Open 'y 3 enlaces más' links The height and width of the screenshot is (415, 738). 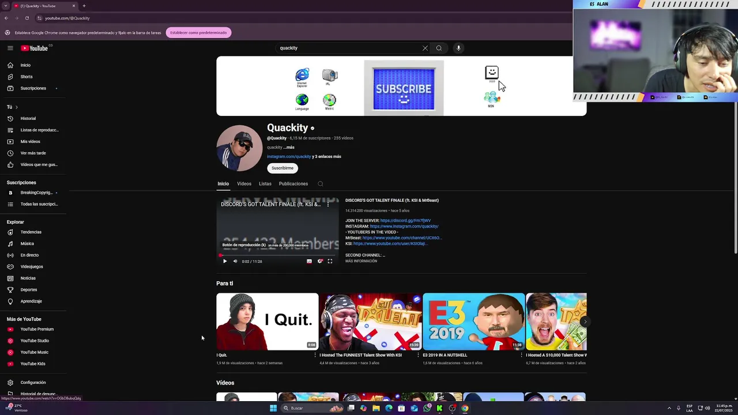326,157
